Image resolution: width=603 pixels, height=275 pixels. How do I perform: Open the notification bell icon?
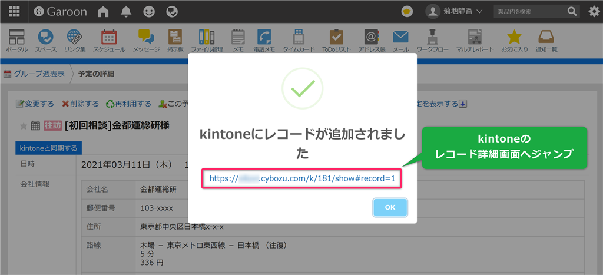(x=126, y=12)
